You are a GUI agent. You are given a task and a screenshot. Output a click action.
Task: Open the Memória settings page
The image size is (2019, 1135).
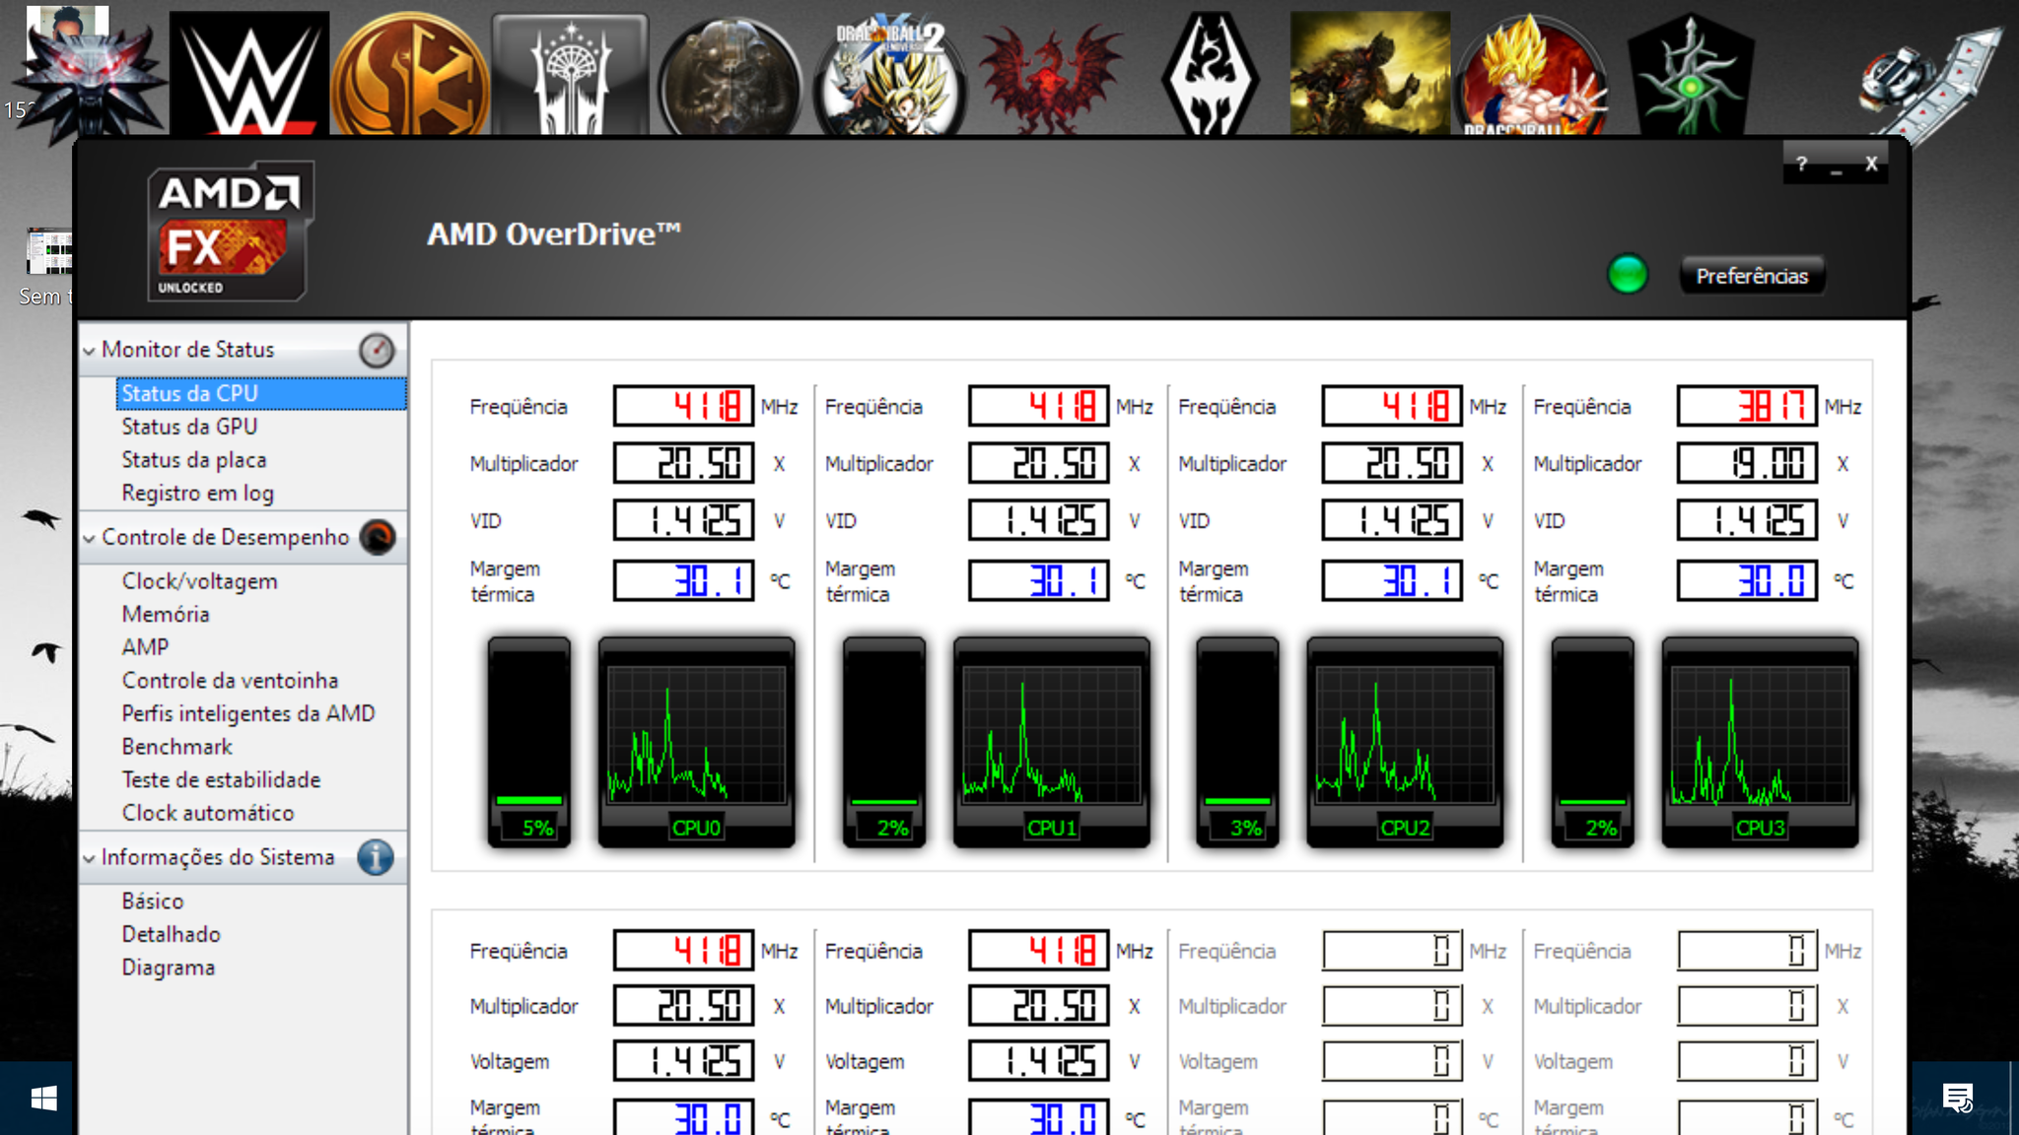(x=166, y=614)
